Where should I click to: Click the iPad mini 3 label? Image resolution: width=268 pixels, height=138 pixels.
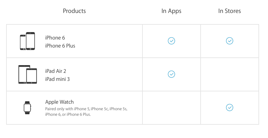point(58,79)
